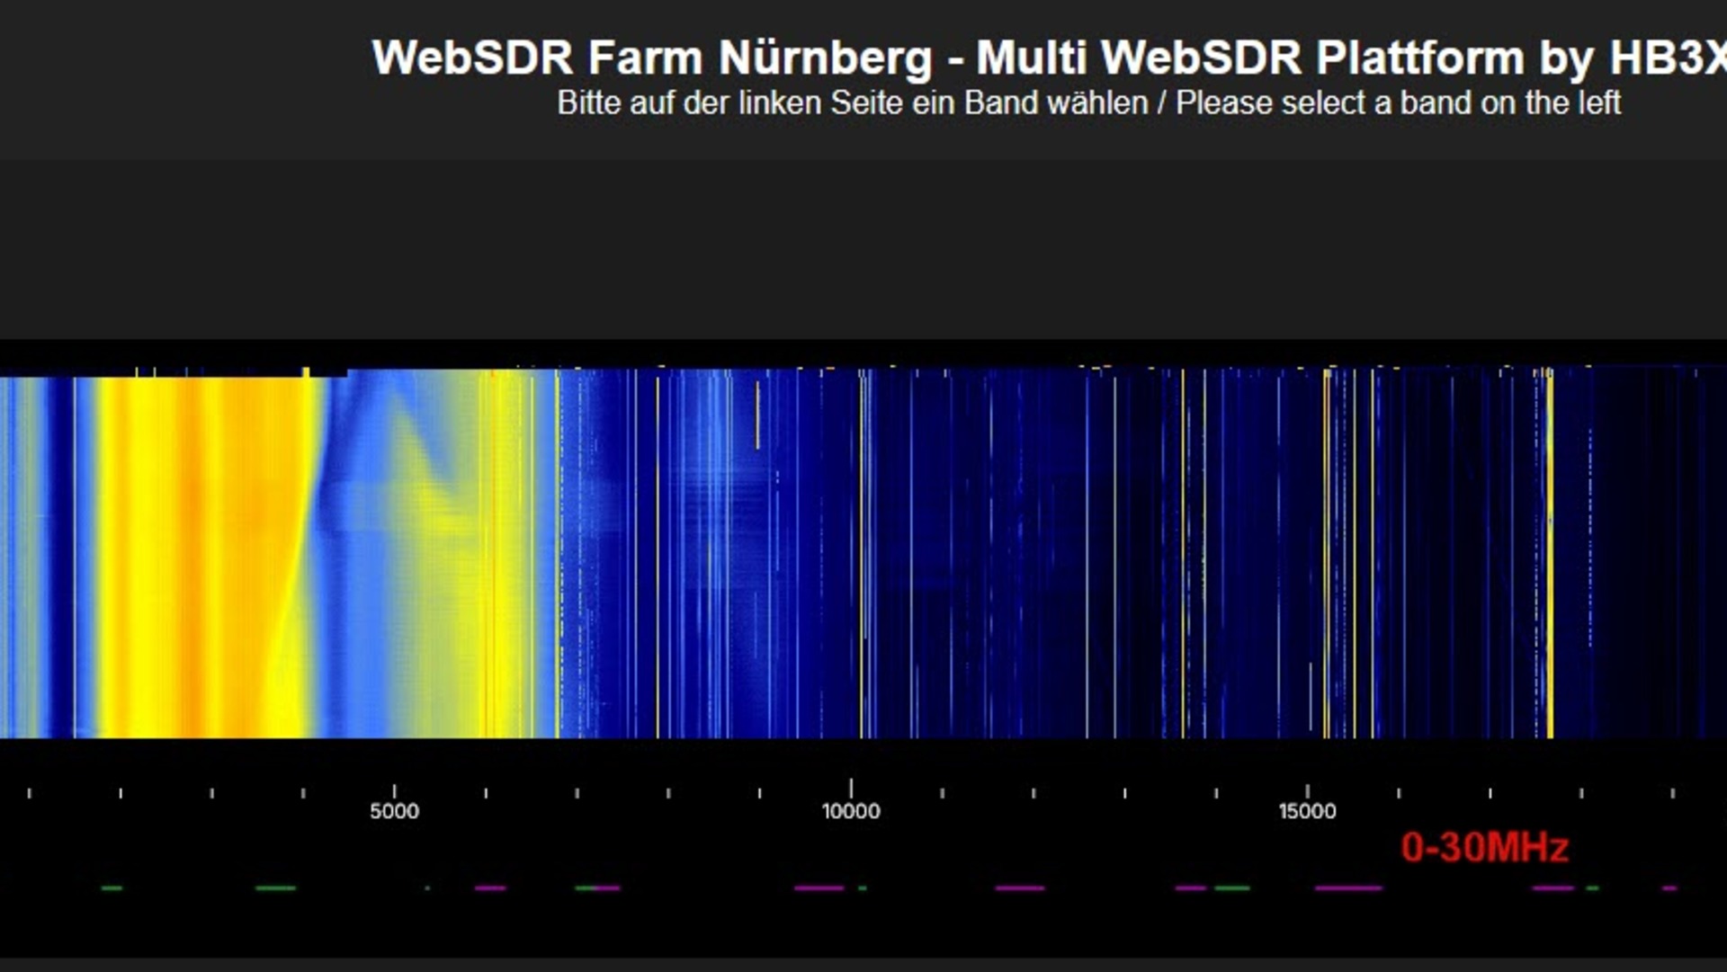Image resolution: width=1727 pixels, height=972 pixels.
Task: Click the small green marker just right of 10000
Action: tap(863, 888)
